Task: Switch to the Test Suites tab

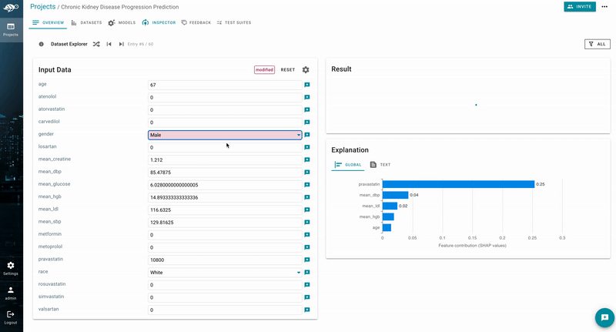Action: pyautogui.click(x=233, y=22)
